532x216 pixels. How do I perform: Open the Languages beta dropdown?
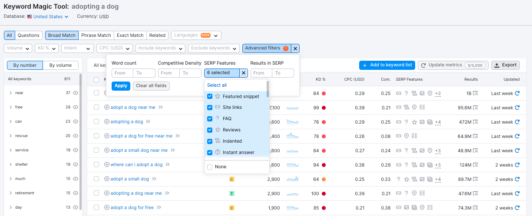coord(196,35)
